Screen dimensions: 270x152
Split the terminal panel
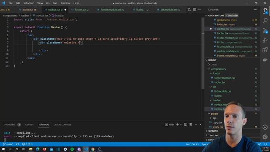coord(186,125)
